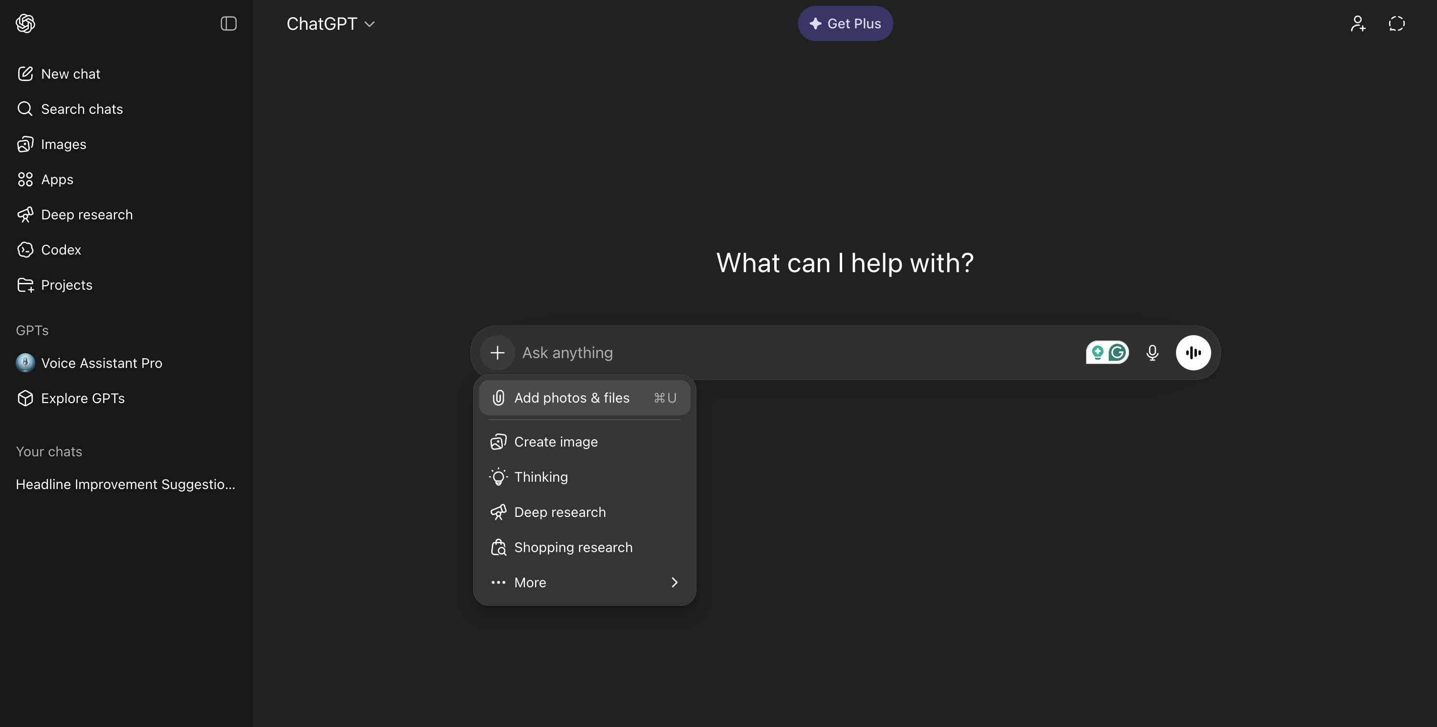
Task: Click the Ask anything input field
Action: 781,352
